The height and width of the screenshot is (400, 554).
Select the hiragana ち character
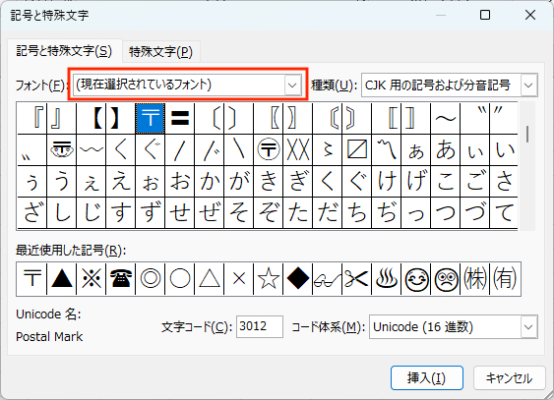pos(357,212)
